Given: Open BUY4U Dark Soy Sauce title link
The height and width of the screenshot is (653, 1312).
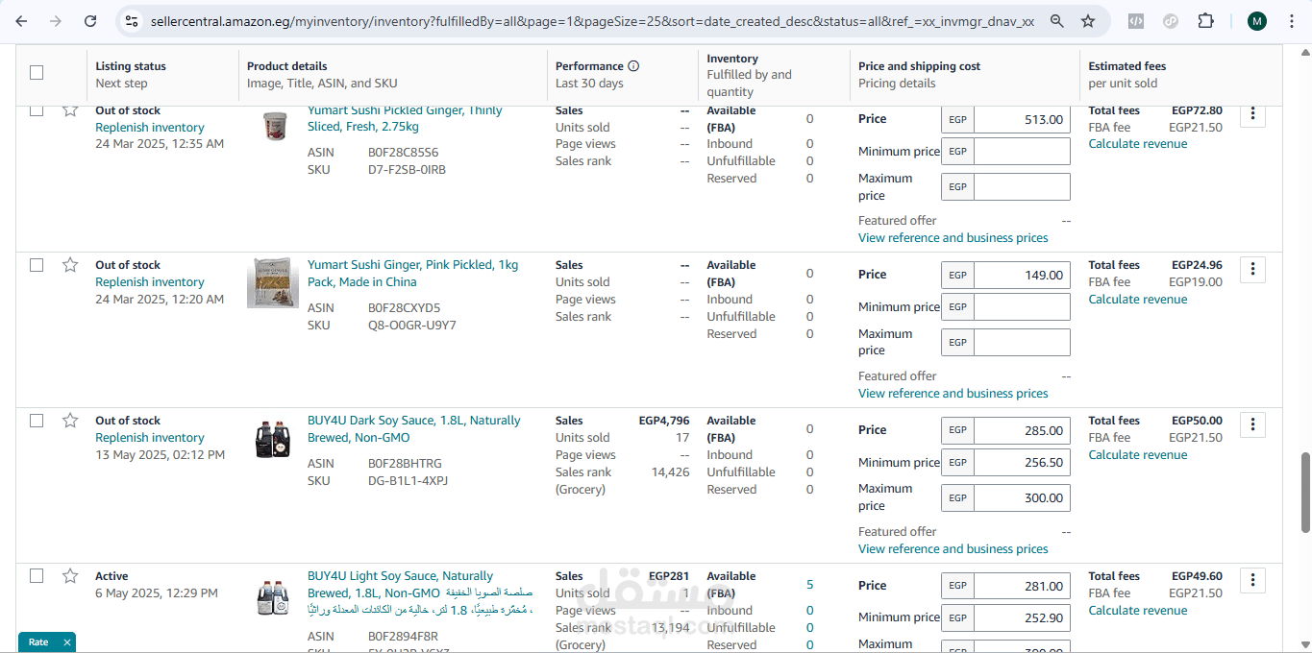Looking at the screenshot, I should 413,429.
